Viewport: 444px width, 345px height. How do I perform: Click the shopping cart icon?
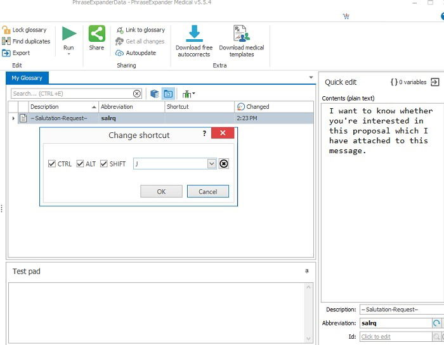pos(346,16)
